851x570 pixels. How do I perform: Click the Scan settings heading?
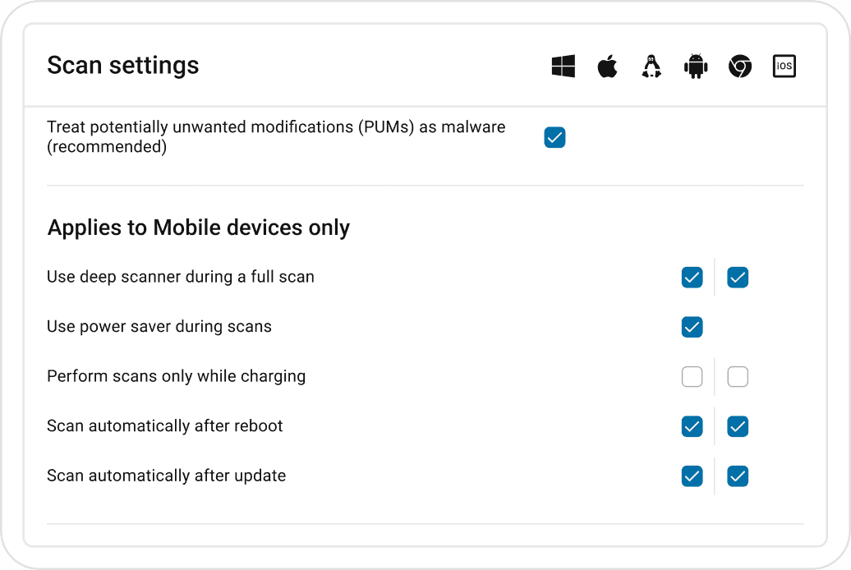point(123,66)
